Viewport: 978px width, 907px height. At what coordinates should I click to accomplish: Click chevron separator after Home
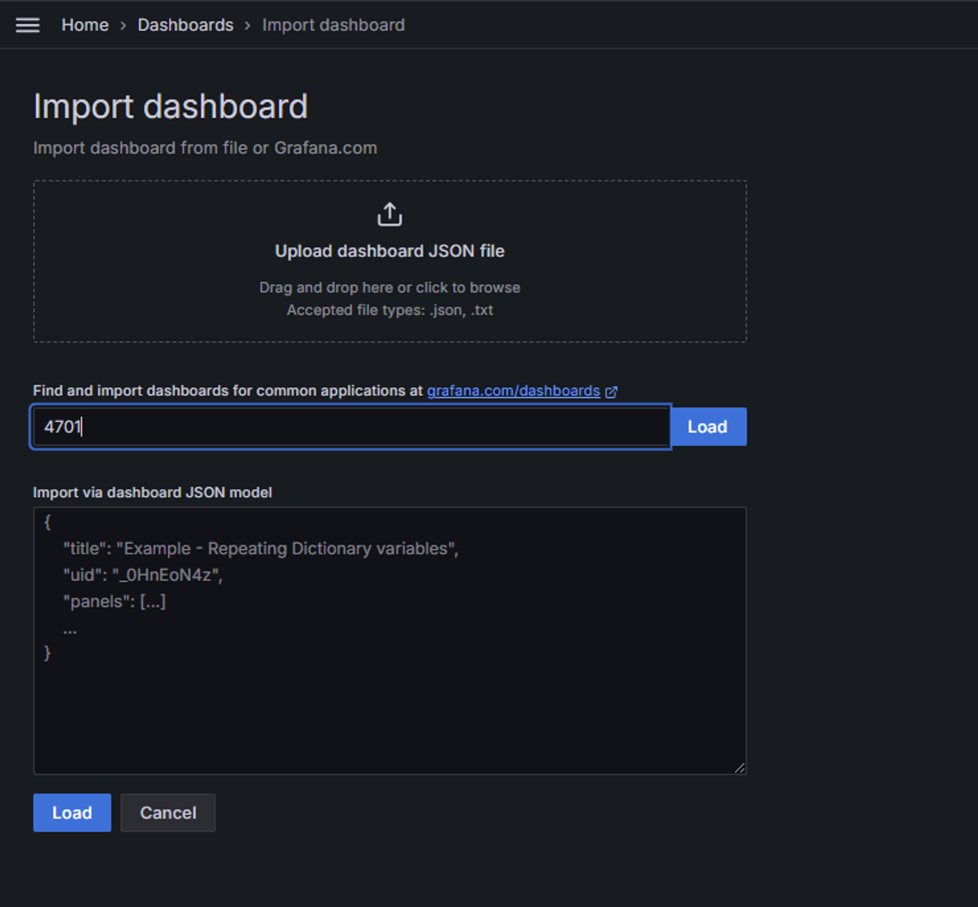pos(123,25)
